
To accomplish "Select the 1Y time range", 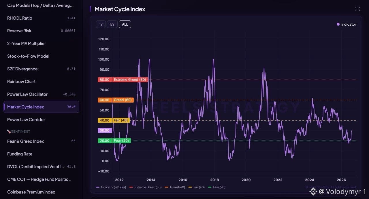I will [x=101, y=24].
